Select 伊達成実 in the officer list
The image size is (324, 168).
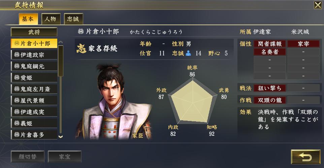[x=34, y=112]
